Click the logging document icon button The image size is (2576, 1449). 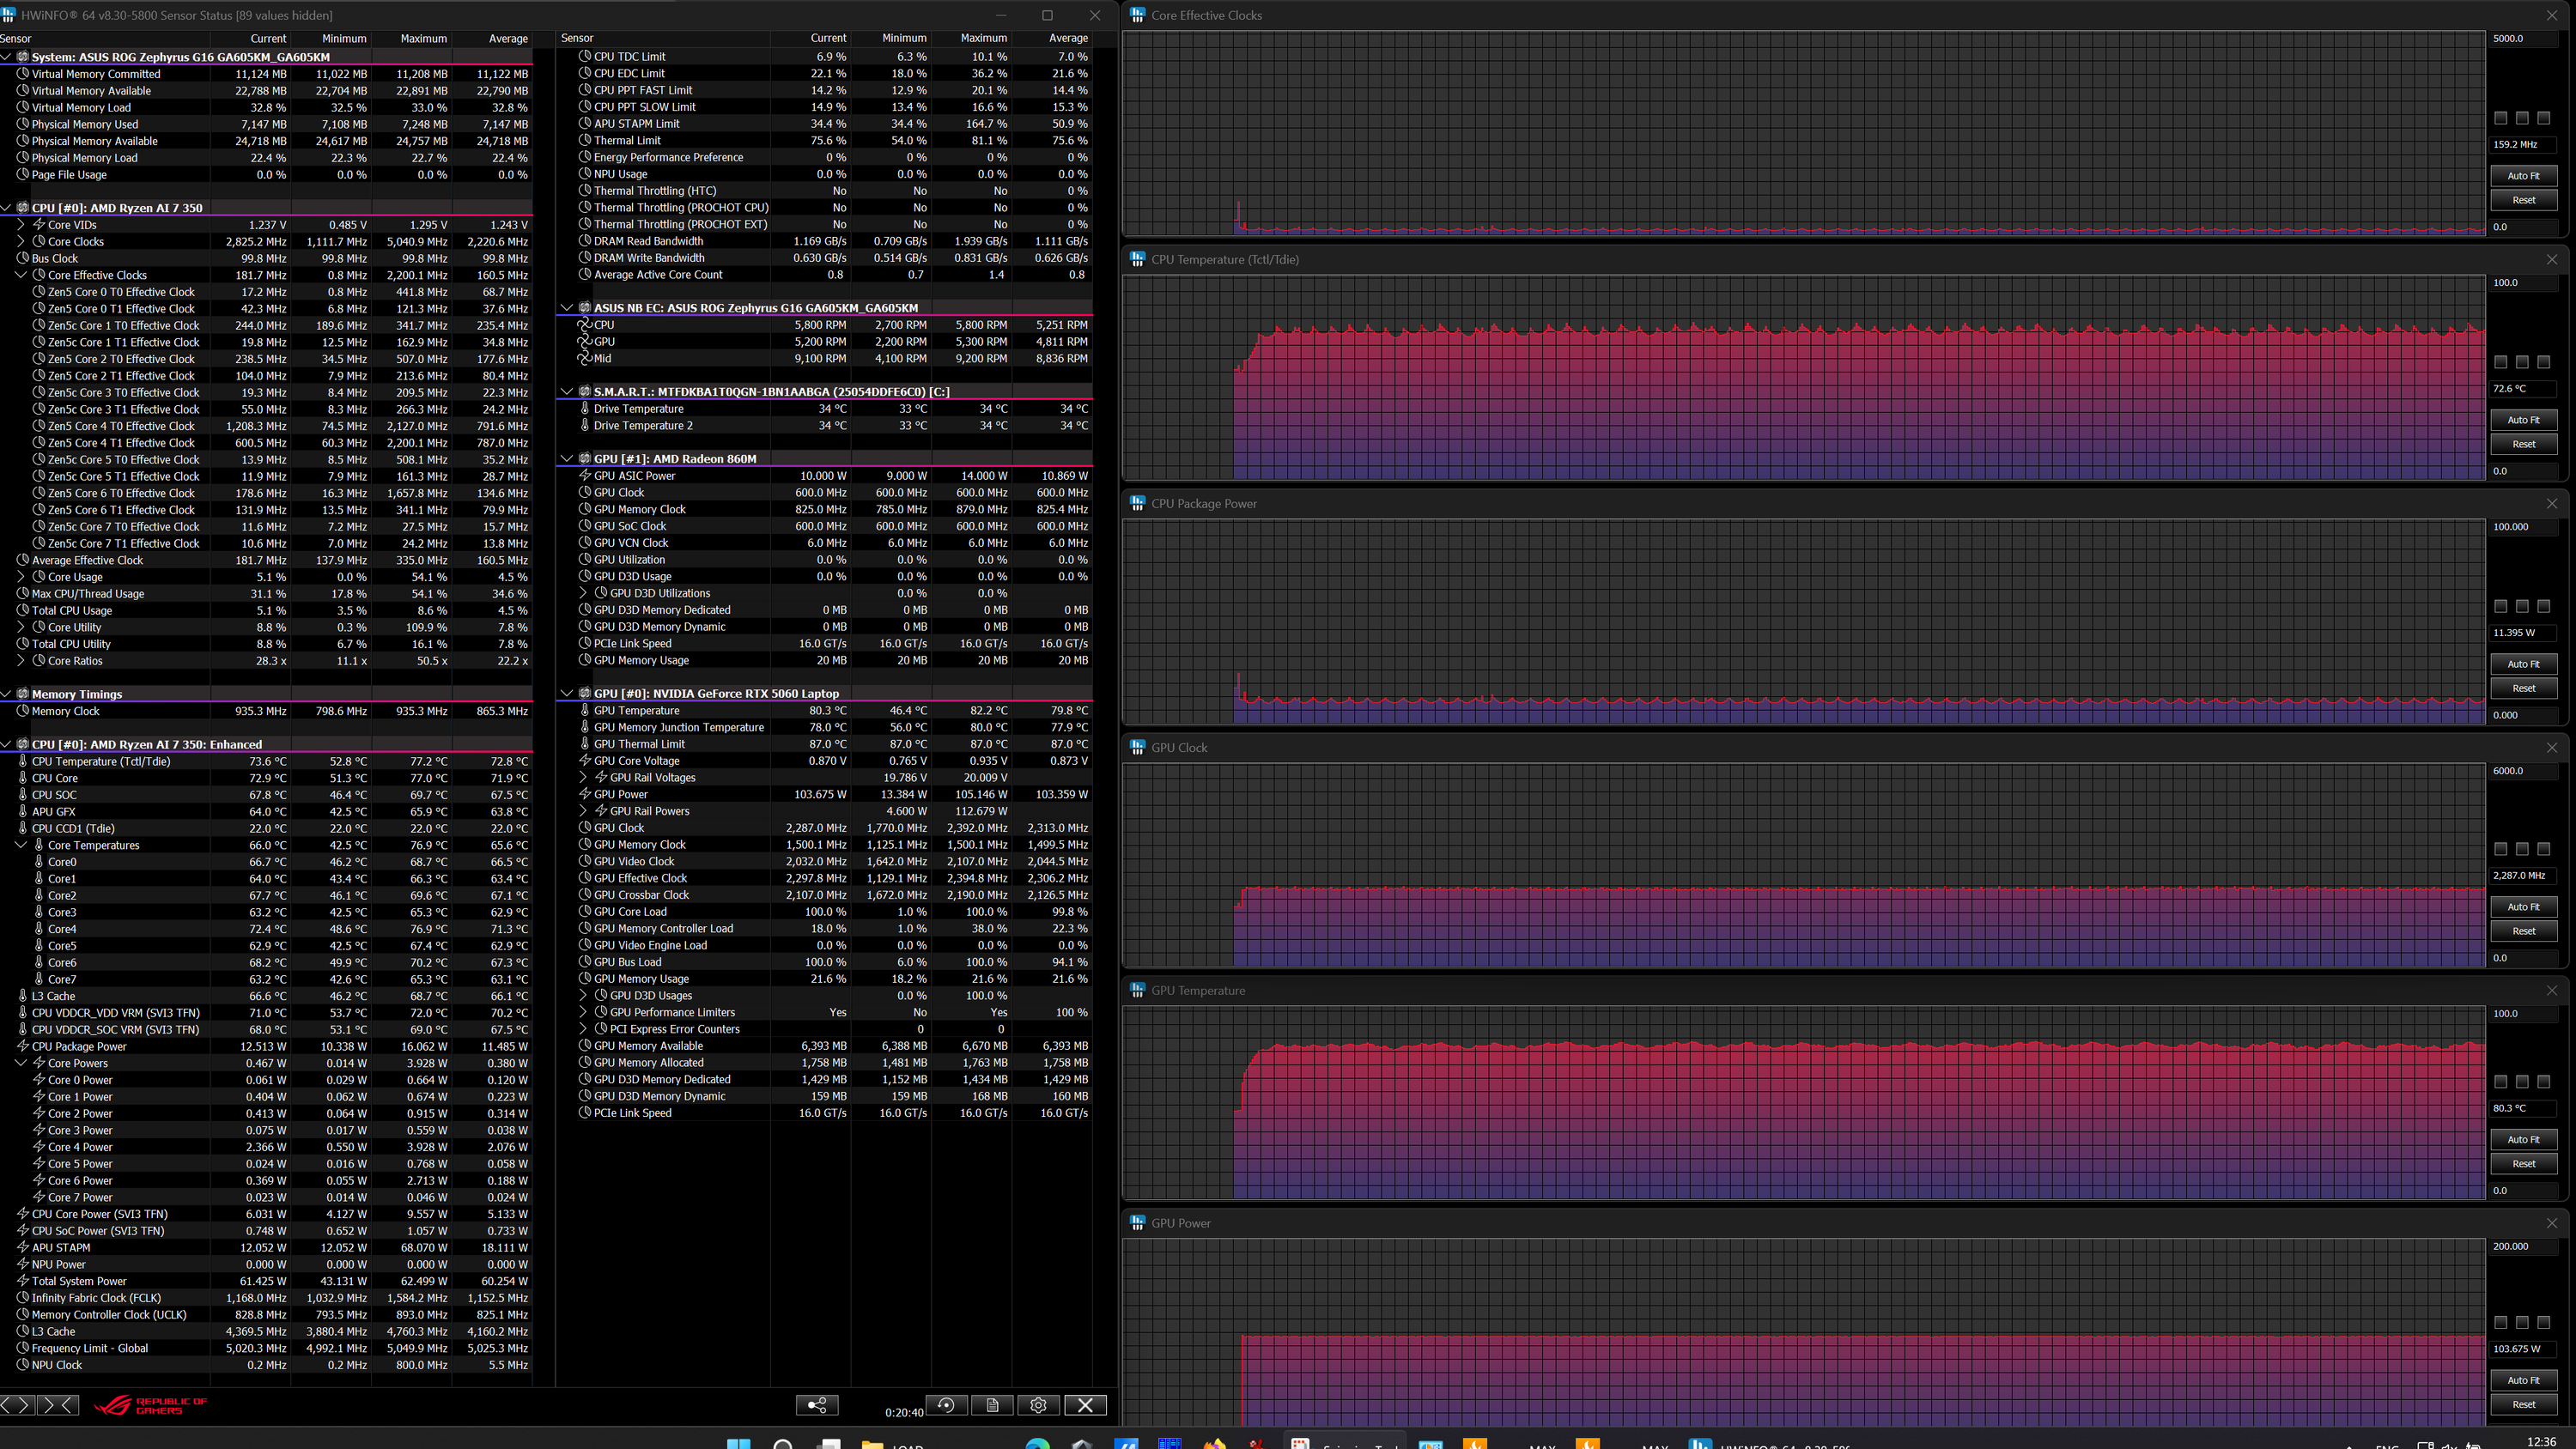pos(992,1405)
